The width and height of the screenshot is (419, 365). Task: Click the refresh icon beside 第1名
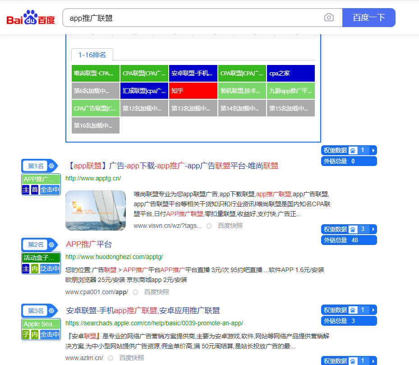pyautogui.click(x=51, y=166)
